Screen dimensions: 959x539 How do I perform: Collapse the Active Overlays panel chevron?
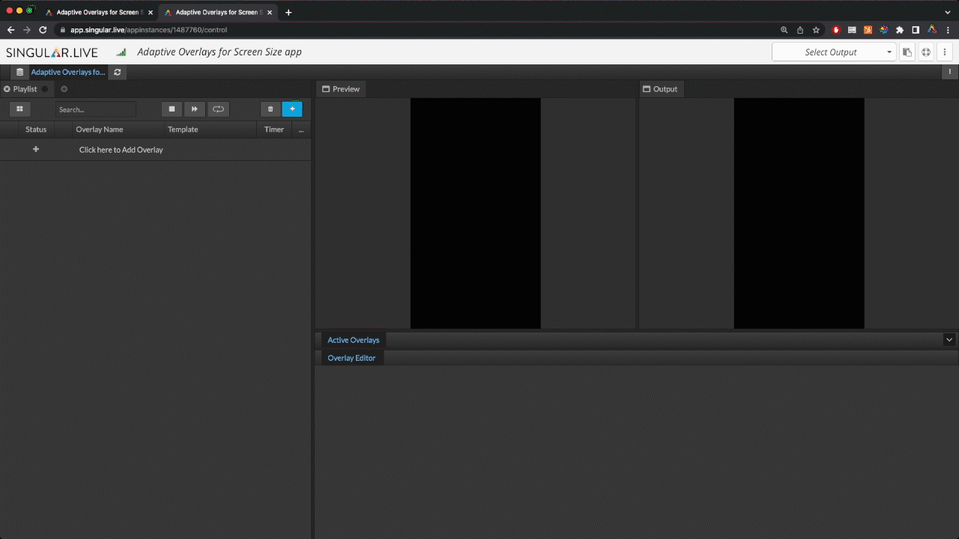coord(949,340)
